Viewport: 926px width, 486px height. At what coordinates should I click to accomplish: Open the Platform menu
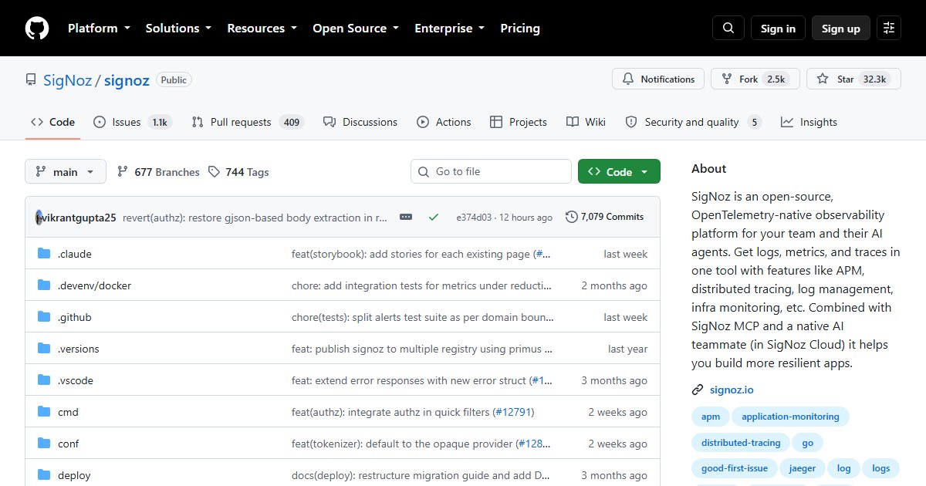pyautogui.click(x=99, y=29)
